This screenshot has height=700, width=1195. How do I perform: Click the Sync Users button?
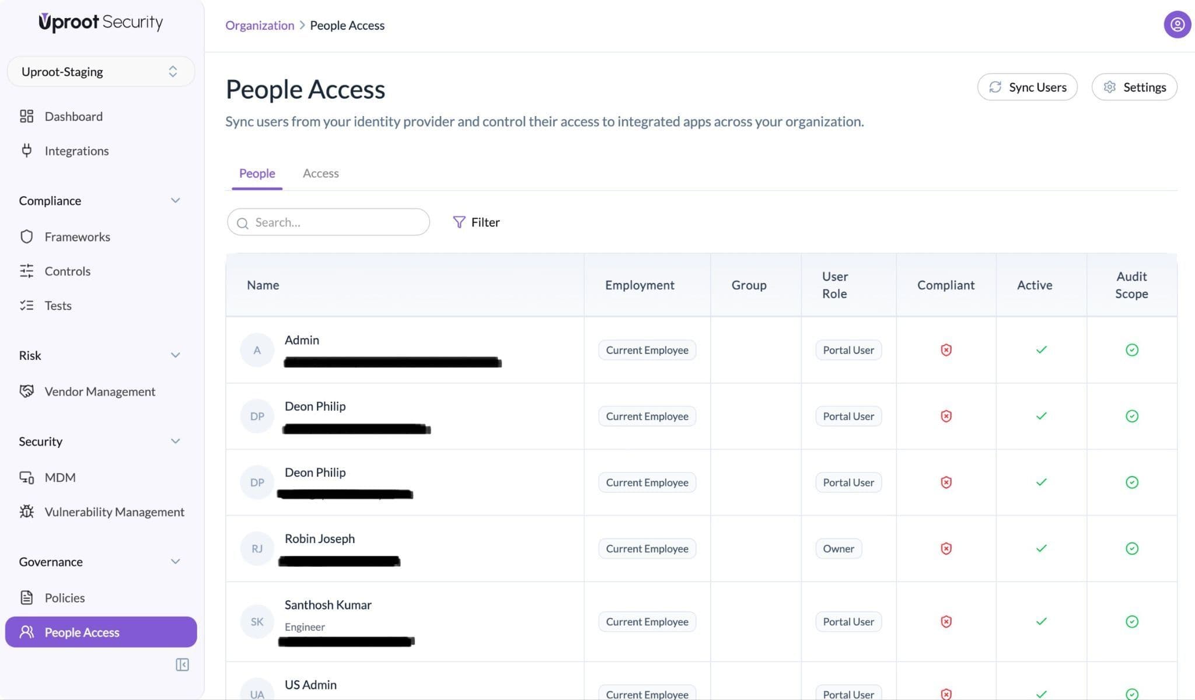(x=1027, y=87)
